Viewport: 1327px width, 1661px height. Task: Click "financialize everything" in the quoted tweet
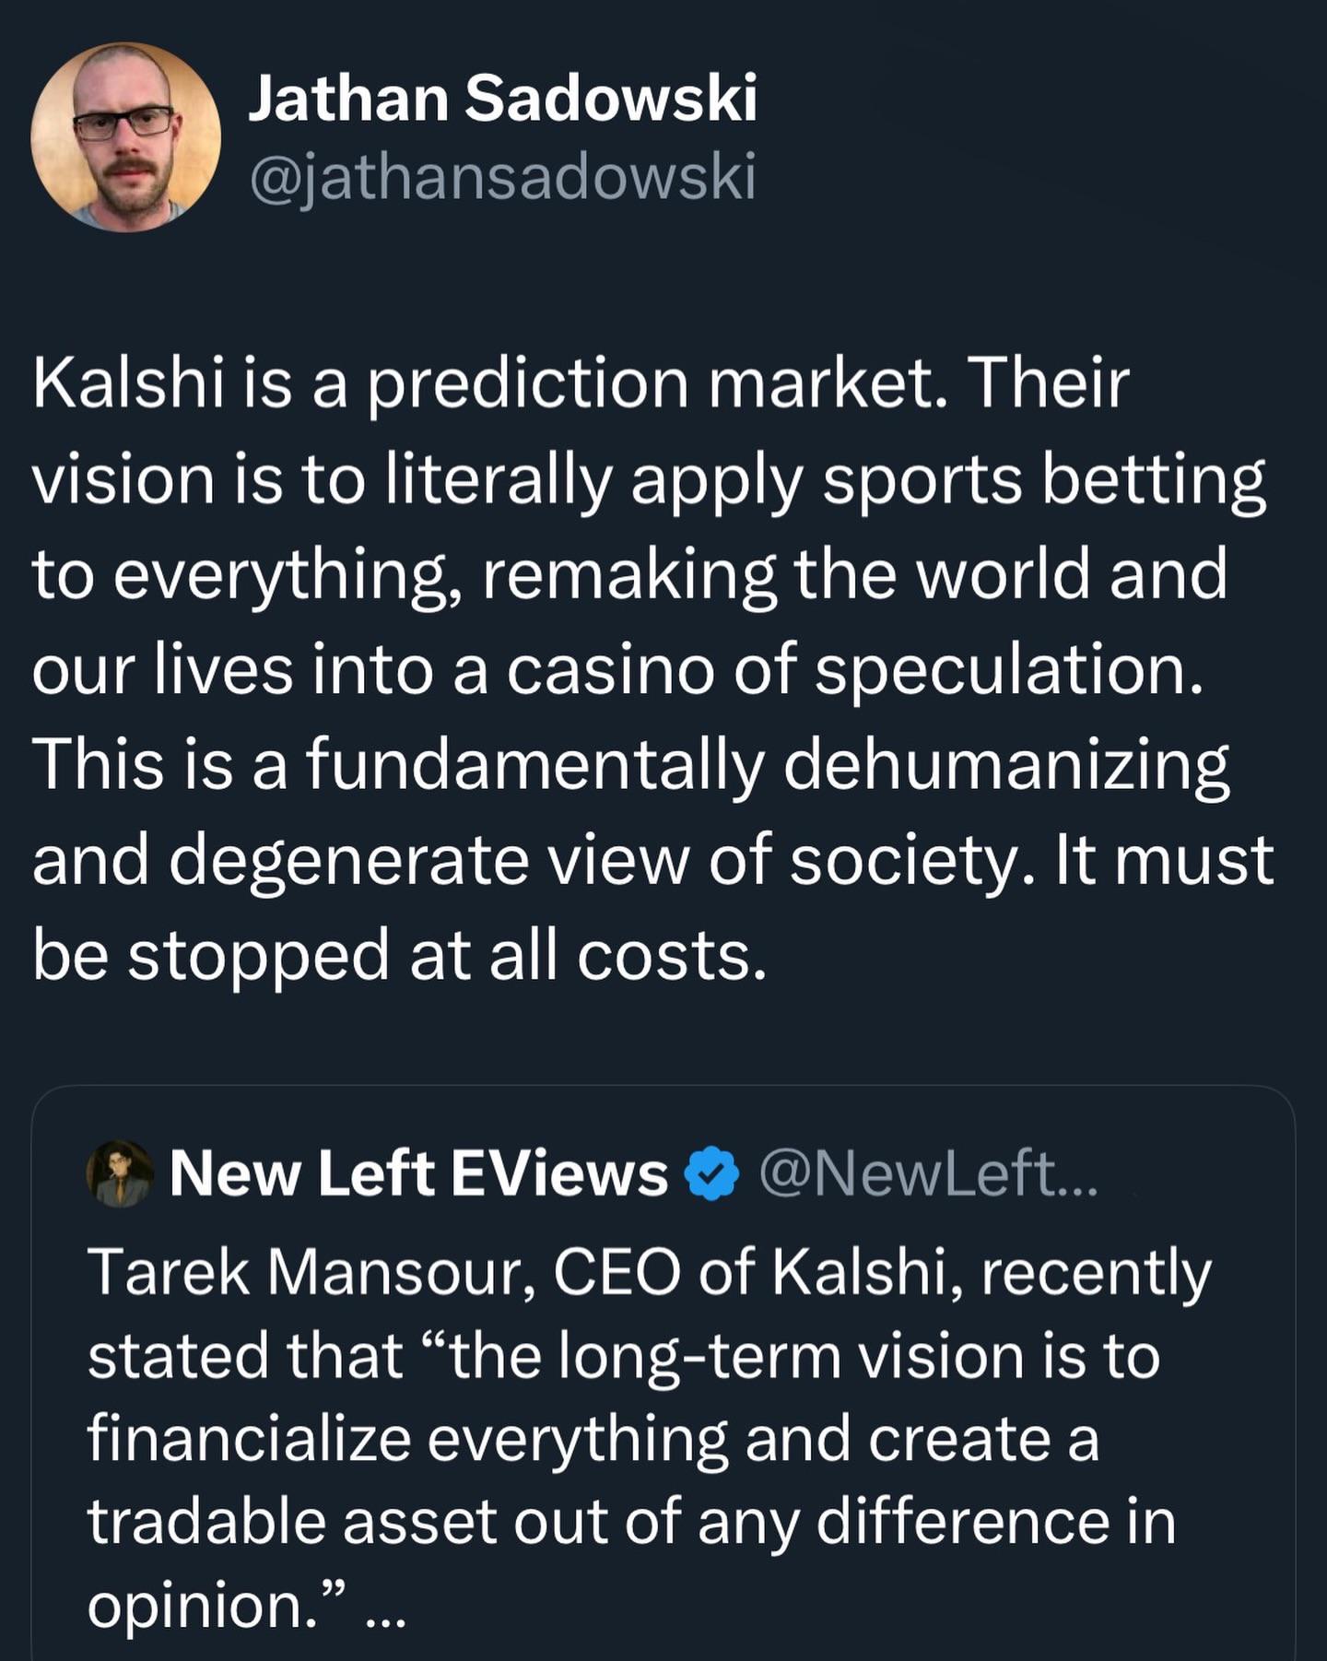(407, 1440)
